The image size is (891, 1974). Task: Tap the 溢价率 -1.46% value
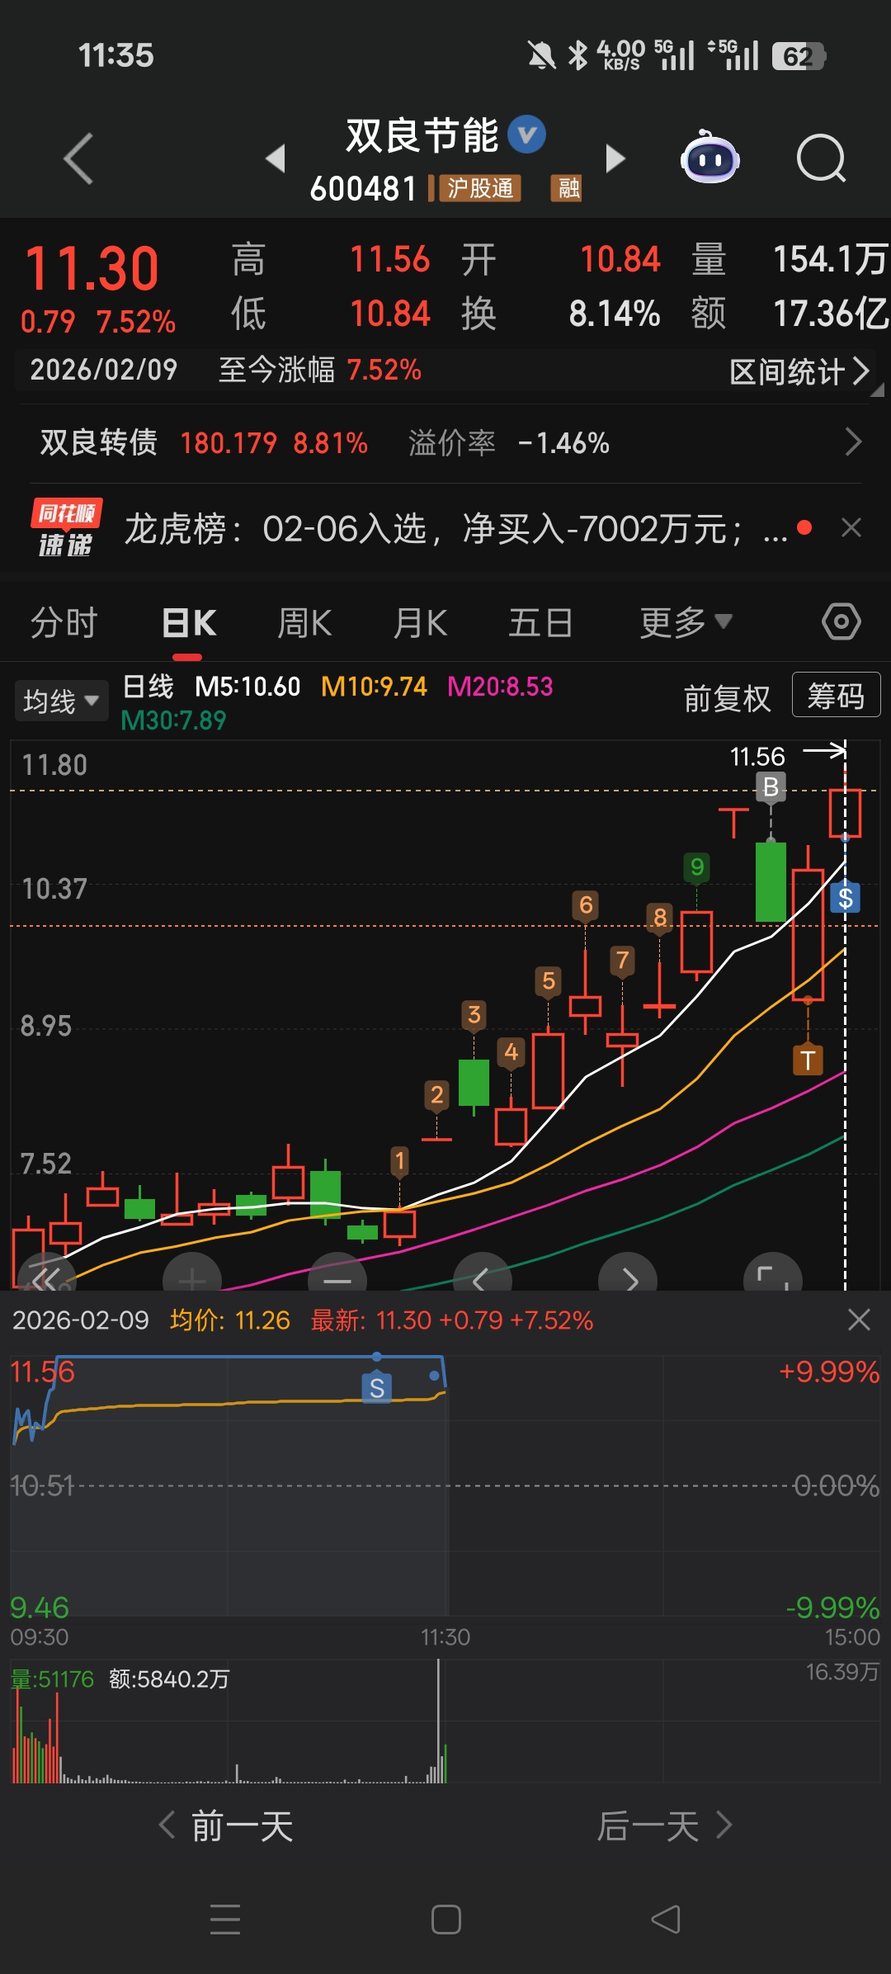pyautogui.click(x=509, y=443)
